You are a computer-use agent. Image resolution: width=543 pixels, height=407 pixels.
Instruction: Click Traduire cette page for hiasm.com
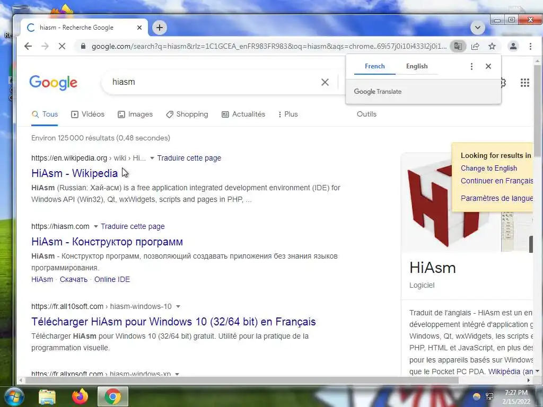(x=133, y=226)
